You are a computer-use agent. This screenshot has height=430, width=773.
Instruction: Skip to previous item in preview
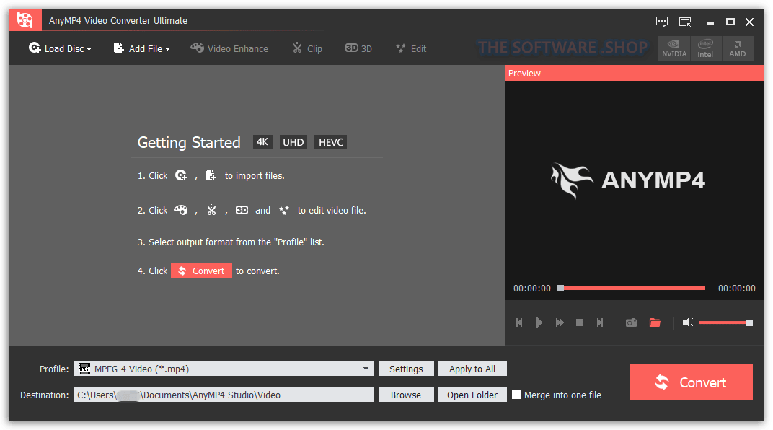(x=519, y=322)
